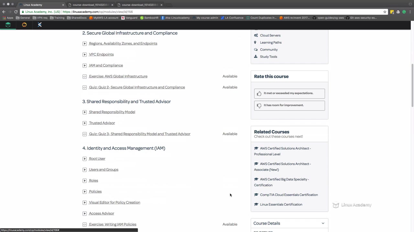Open the LA Confluence bookmark
Viewport: 414px width, 232px height.
click(x=232, y=18)
